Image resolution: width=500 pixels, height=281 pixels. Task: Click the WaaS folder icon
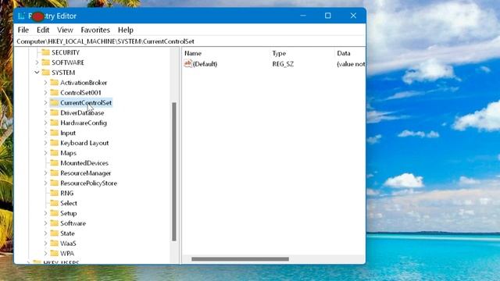[x=55, y=243]
